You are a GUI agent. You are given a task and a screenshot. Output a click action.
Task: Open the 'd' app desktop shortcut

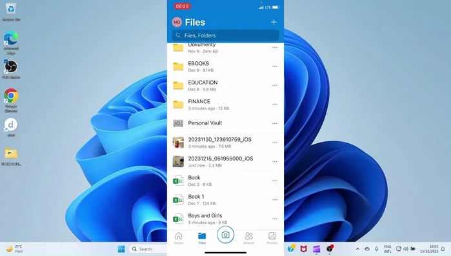click(x=11, y=127)
